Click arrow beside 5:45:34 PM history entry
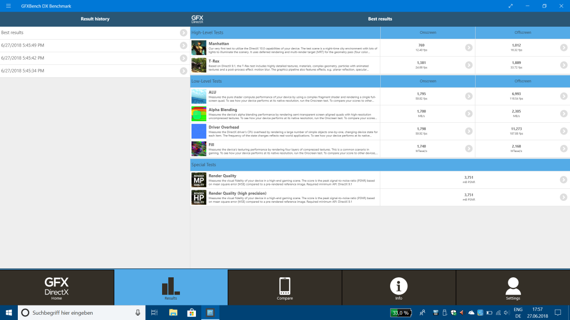The width and height of the screenshot is (570, 320). click(183, 71)
